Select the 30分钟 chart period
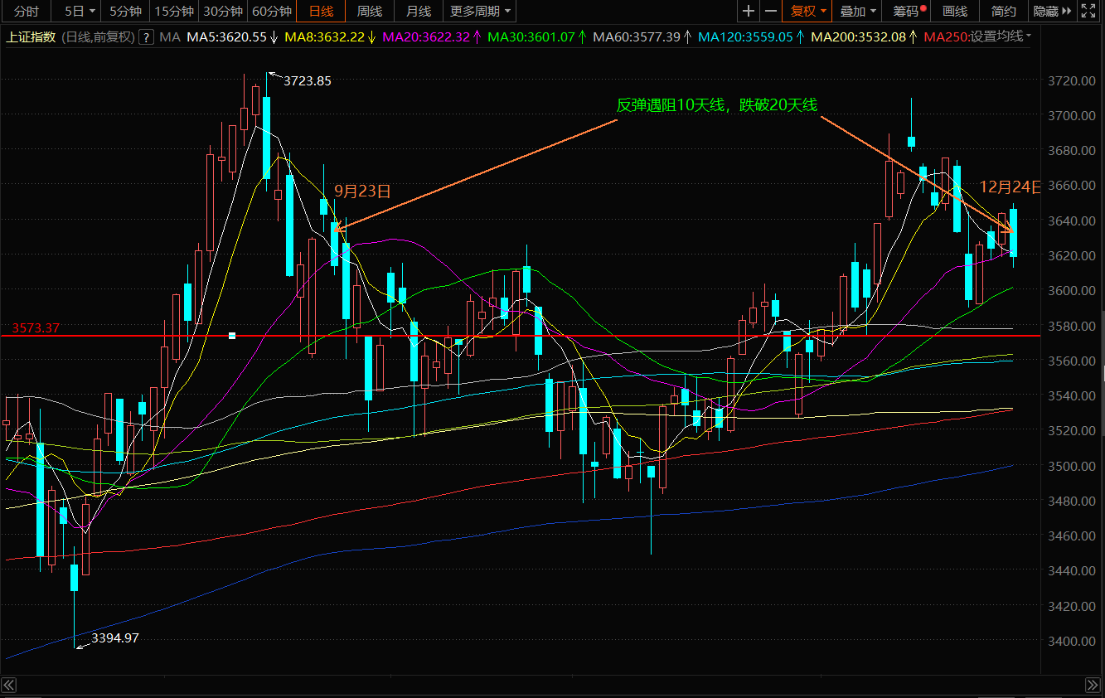The width and height of the screenshot is (1105, 698). click(223, 11)
